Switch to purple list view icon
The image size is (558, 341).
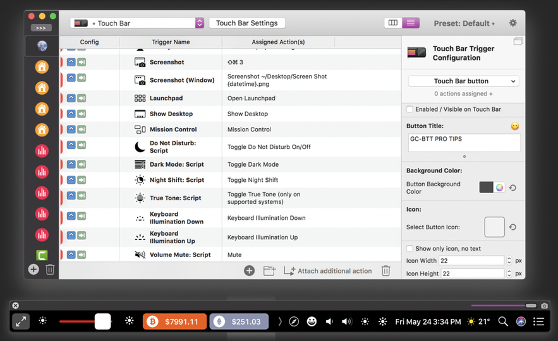[x=411, y=23]
